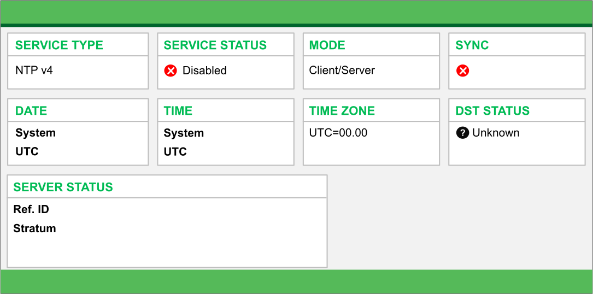This screenshot has height=294, width=593.
Task: Click the question mark icon beside Unknown
Action: (x=462, y=133)
